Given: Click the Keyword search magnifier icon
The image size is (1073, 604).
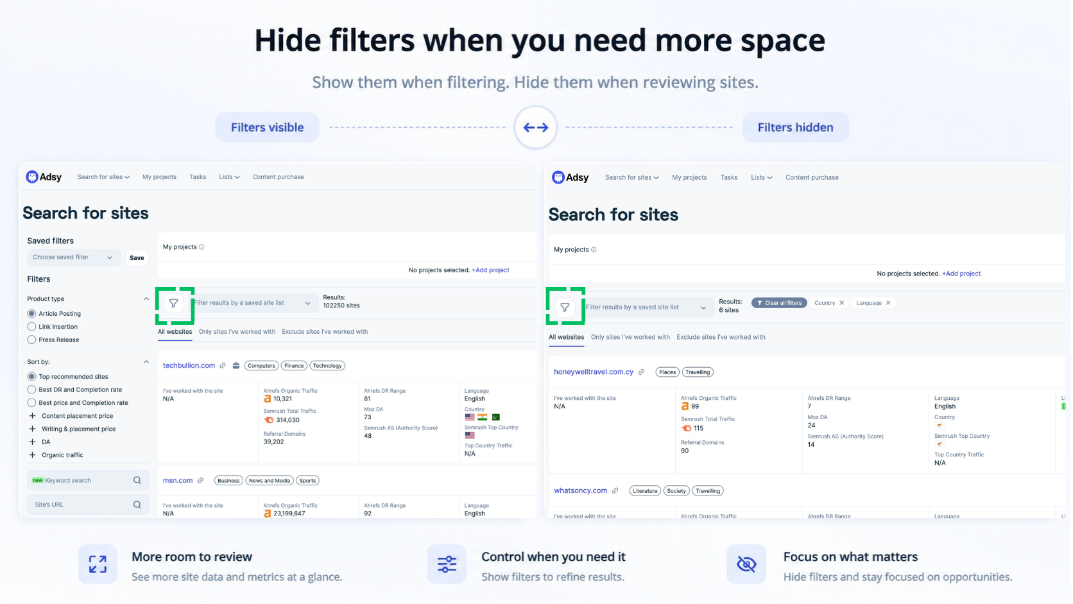Looking at the screenshot, I should point(137,481).
